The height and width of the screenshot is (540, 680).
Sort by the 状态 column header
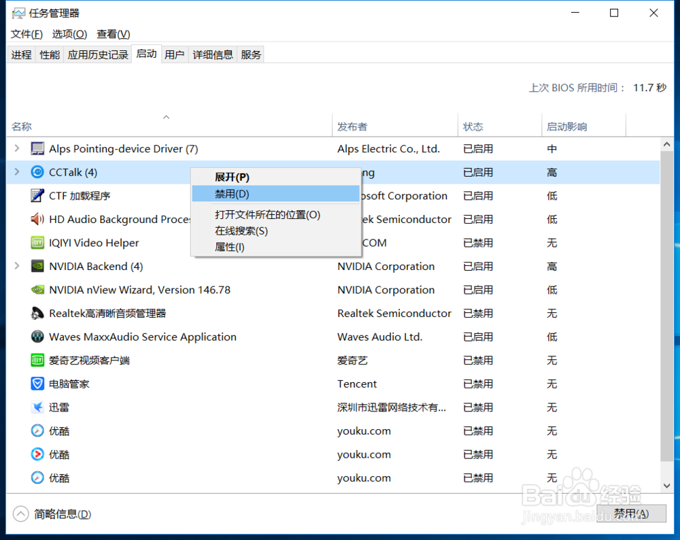(x=500, y=126)
